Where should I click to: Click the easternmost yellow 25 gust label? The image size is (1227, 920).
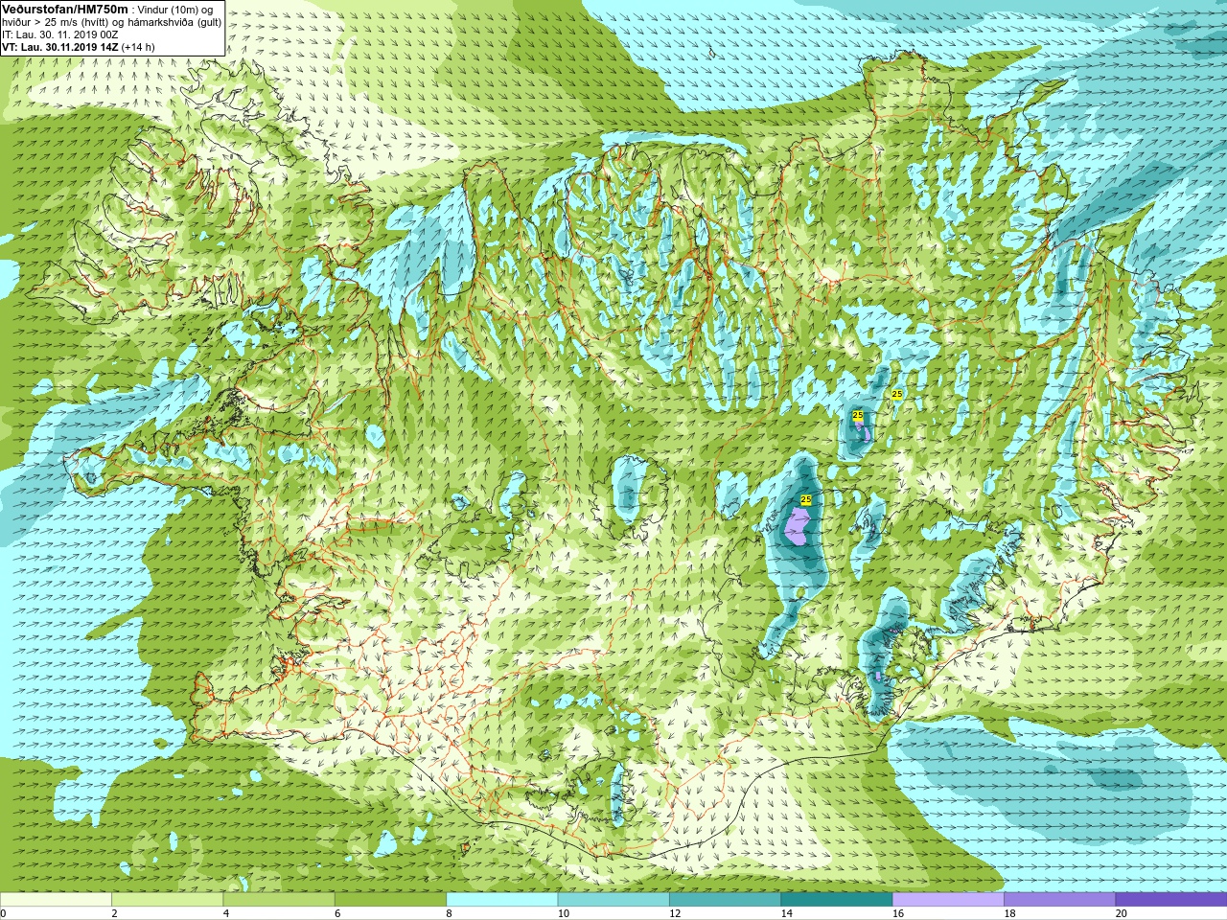click(x=896, y=394)
